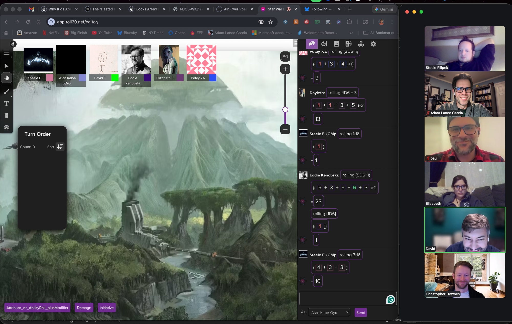The width and height of the screenshot is (512, 324).
Task: Select the Text tool in sidebar
Action: (x=7, y=104)
